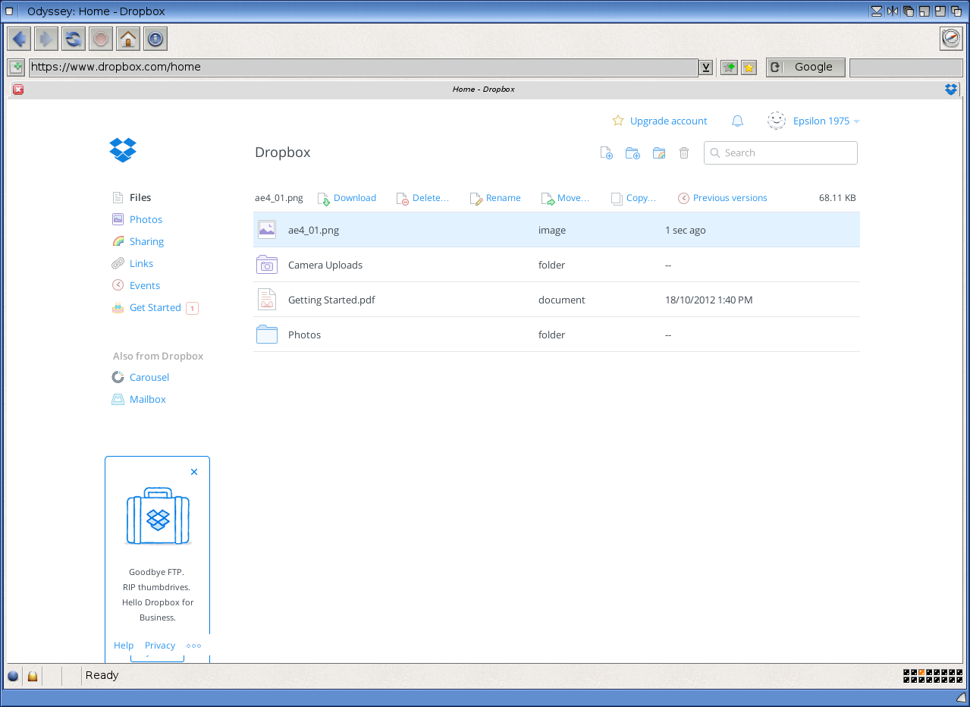Click the suitcase illustration in promo card
The height and width of the screenshot is (707, 970).
click(x=158, y=516)
